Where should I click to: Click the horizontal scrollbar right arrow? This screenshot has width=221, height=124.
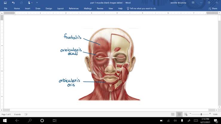[x=216, y=110]
